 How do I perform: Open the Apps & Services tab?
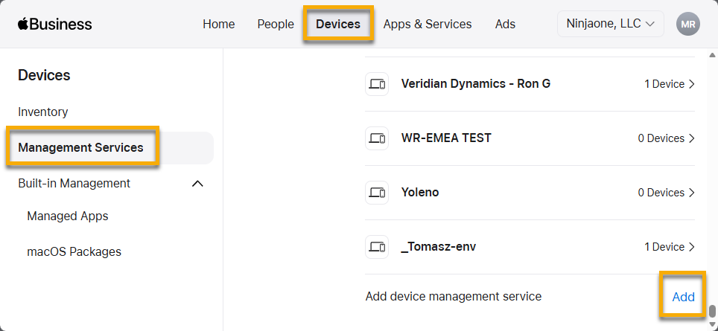click(428, 25)
